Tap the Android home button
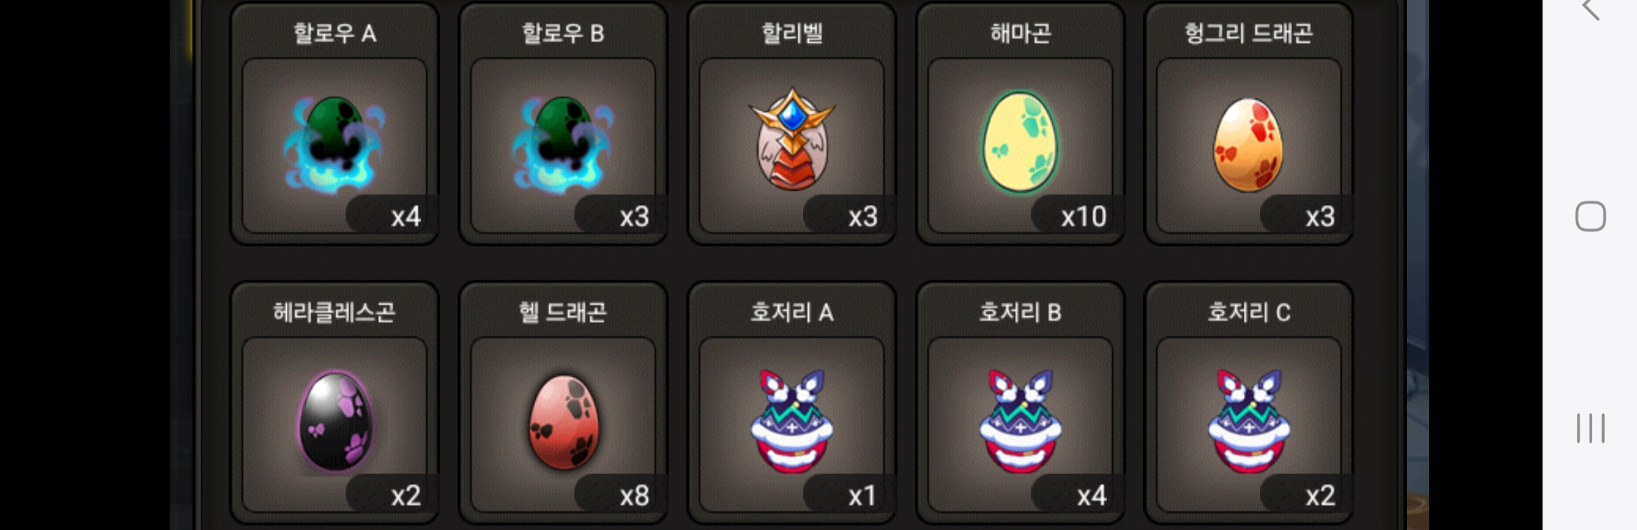This screenshot has height=530, width=1637. 1590,216
